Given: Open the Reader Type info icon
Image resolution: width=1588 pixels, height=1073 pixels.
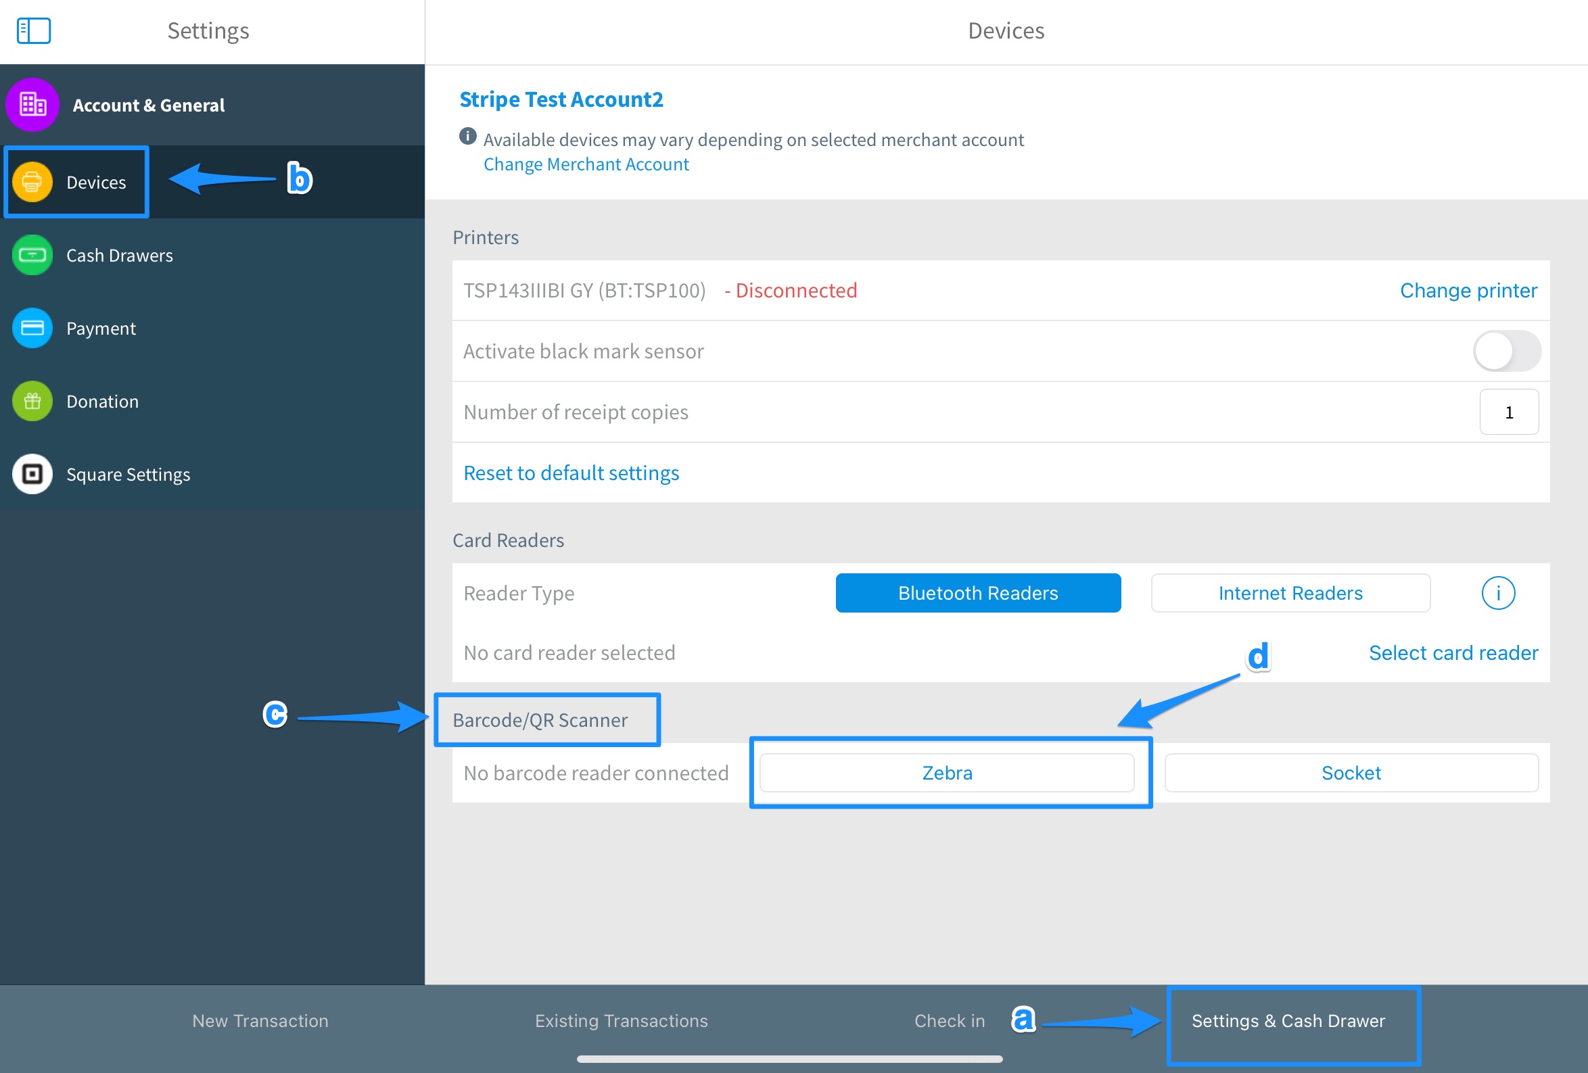Looking at the screenshot, I should [x=1498, y=593].
